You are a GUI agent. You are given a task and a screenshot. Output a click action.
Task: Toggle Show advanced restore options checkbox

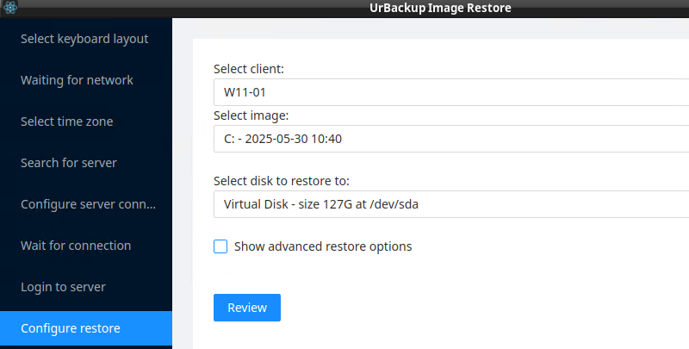pyautogui.click(x=220, y=246)
